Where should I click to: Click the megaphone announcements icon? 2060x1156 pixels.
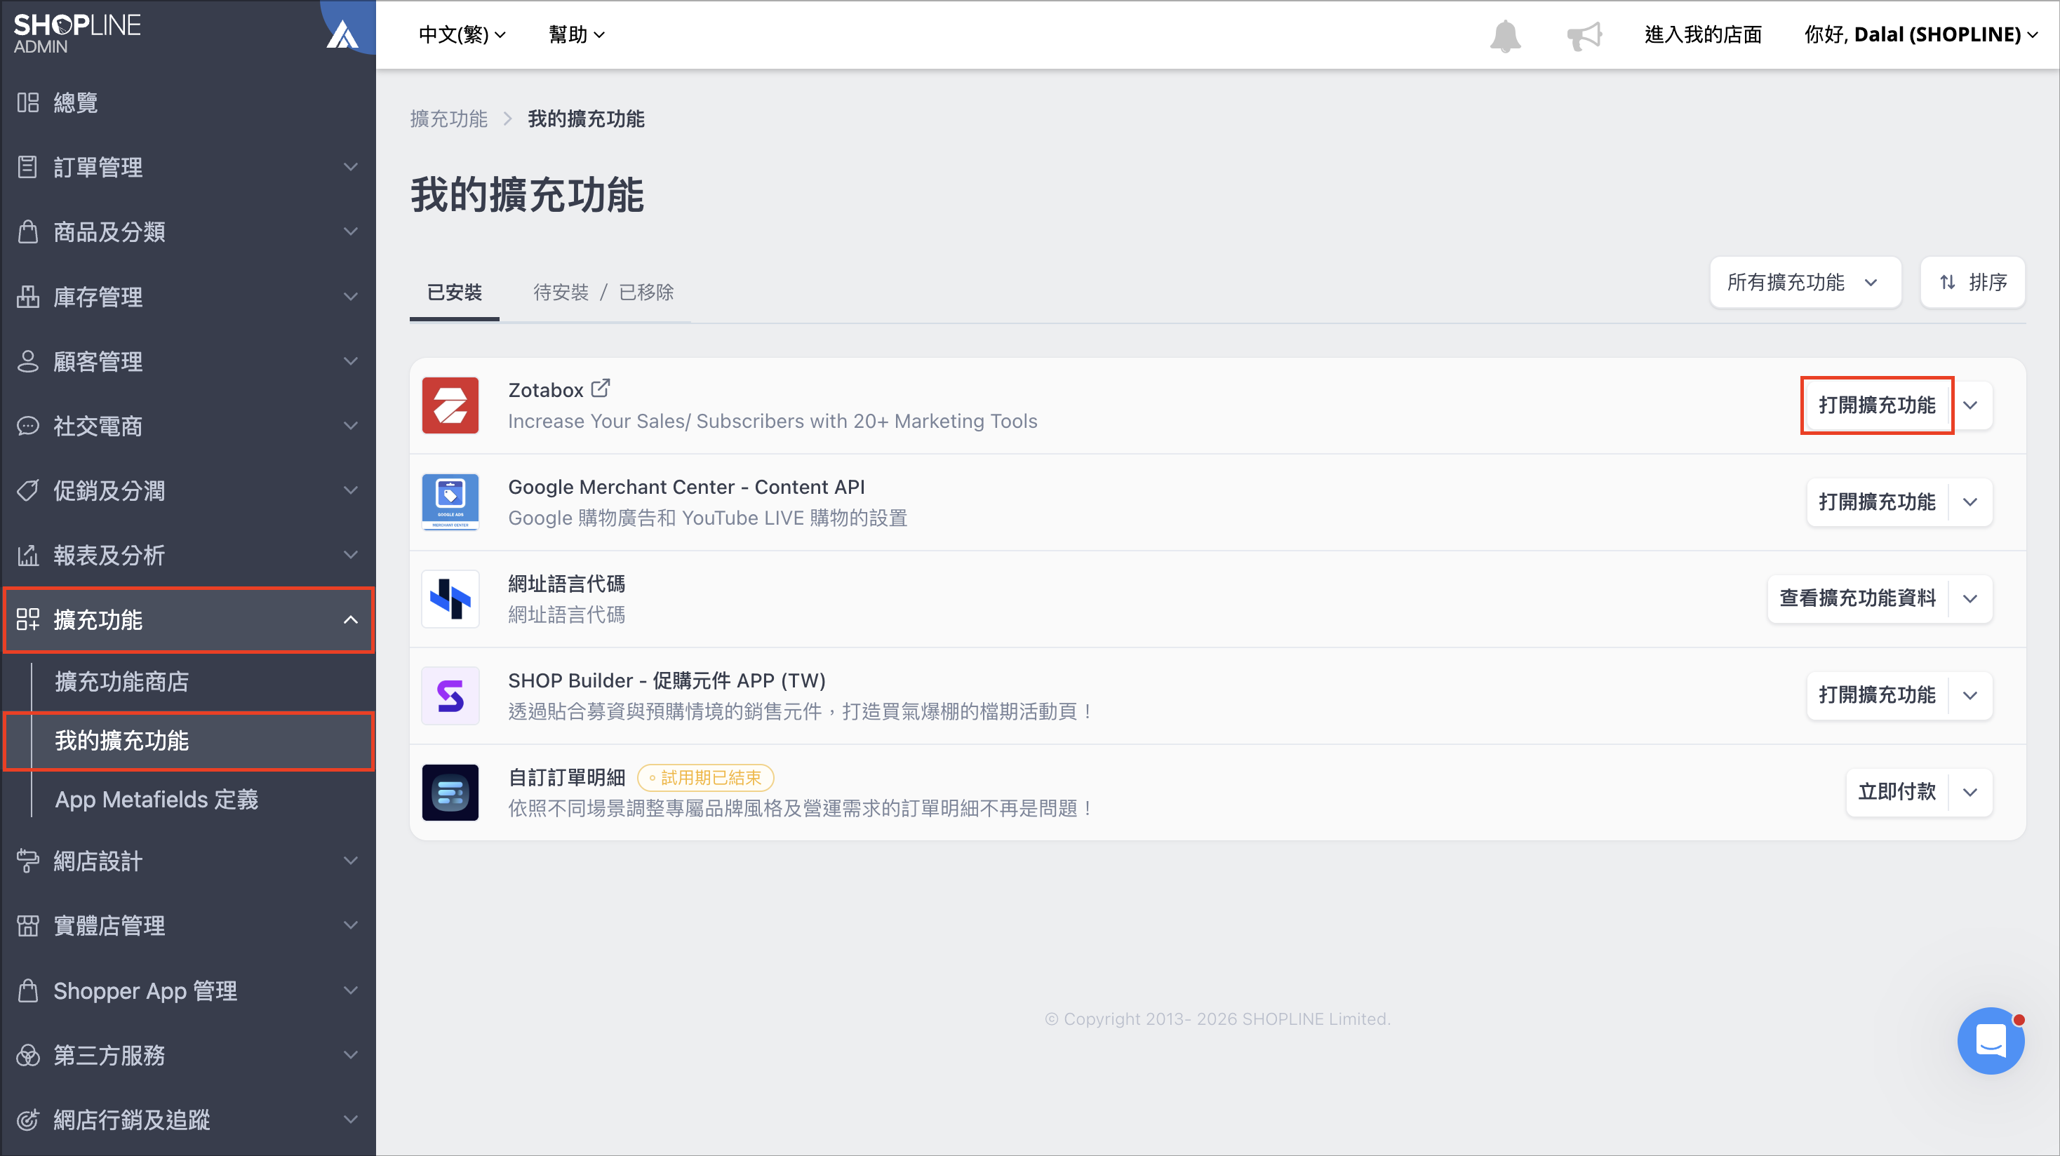click(1584, 35)
